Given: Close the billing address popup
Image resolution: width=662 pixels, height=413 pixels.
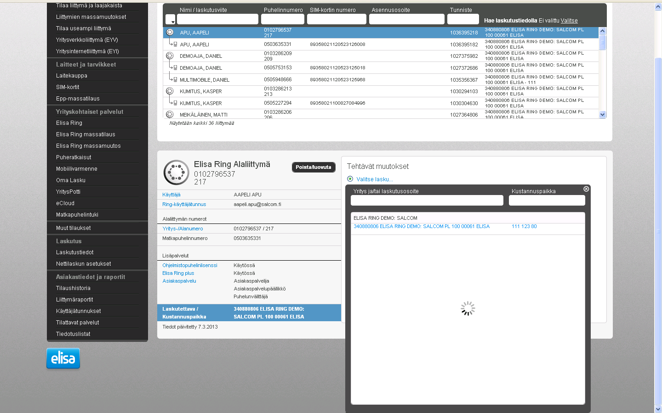Looking at the screenshot, I should coord(586,189).
